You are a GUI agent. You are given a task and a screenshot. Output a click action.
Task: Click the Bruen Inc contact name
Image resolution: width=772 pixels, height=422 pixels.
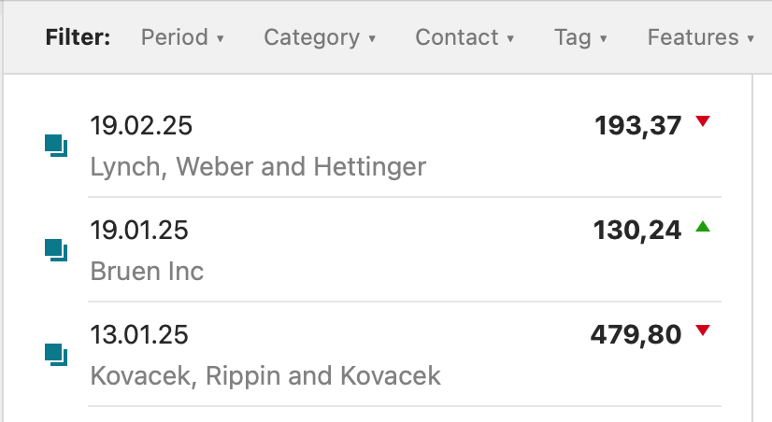(x=147, y=272)
